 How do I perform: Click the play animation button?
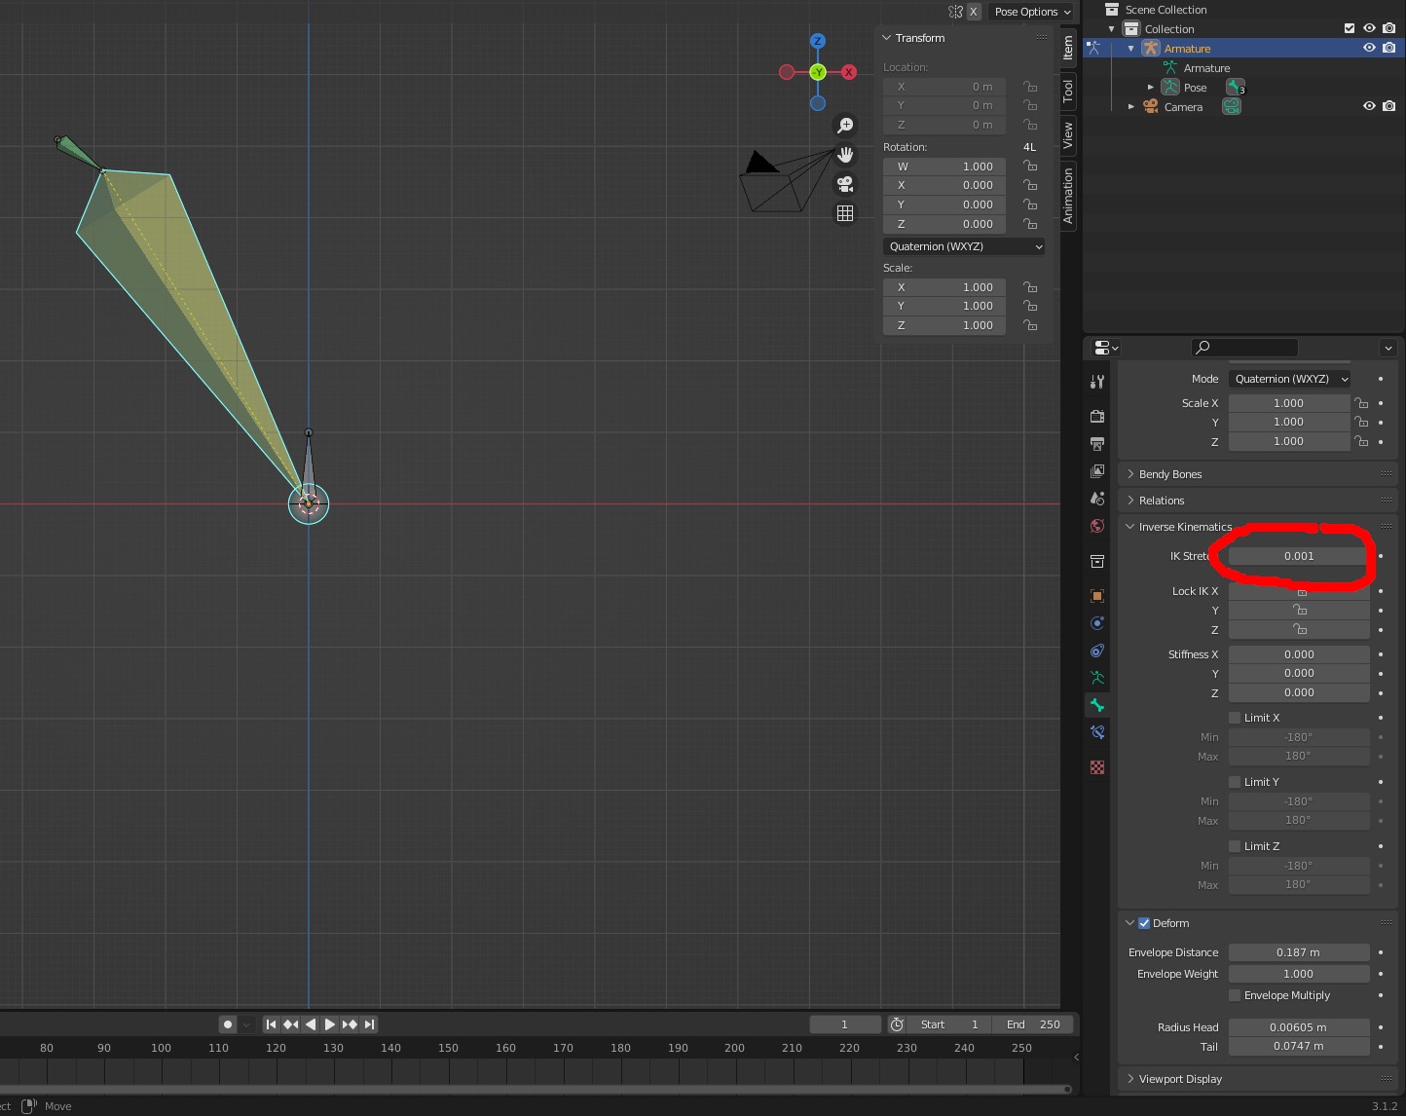coord(330,1024)
